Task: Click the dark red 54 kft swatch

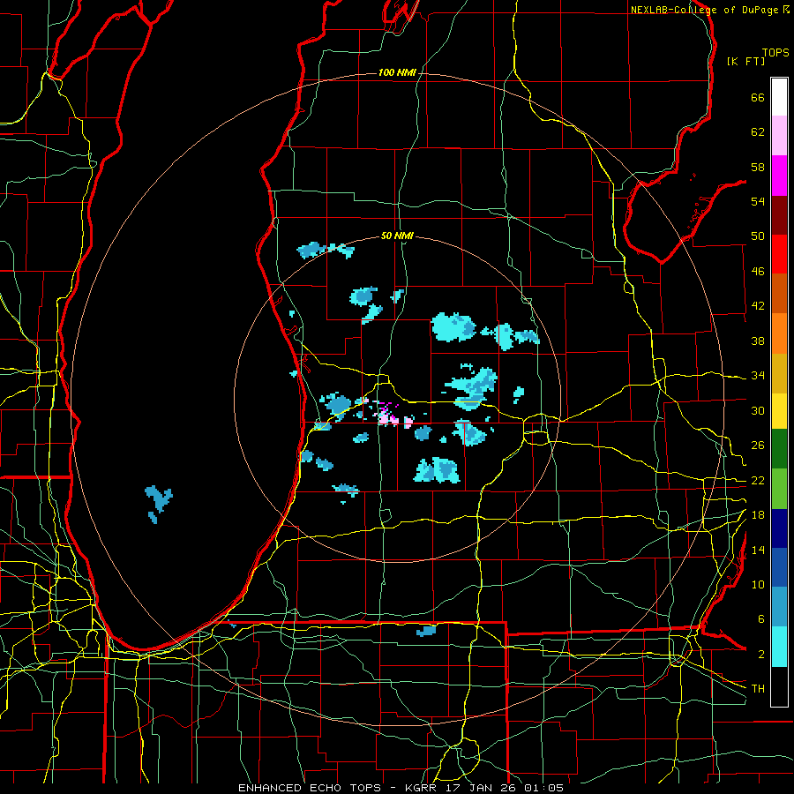Action: (779, 215)
